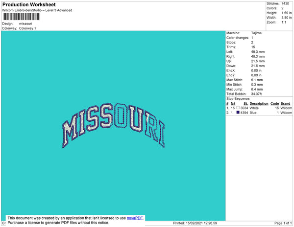294x227 pixels.
Task: Select the White thread color swatch
Action: click(x=238, y=108)
